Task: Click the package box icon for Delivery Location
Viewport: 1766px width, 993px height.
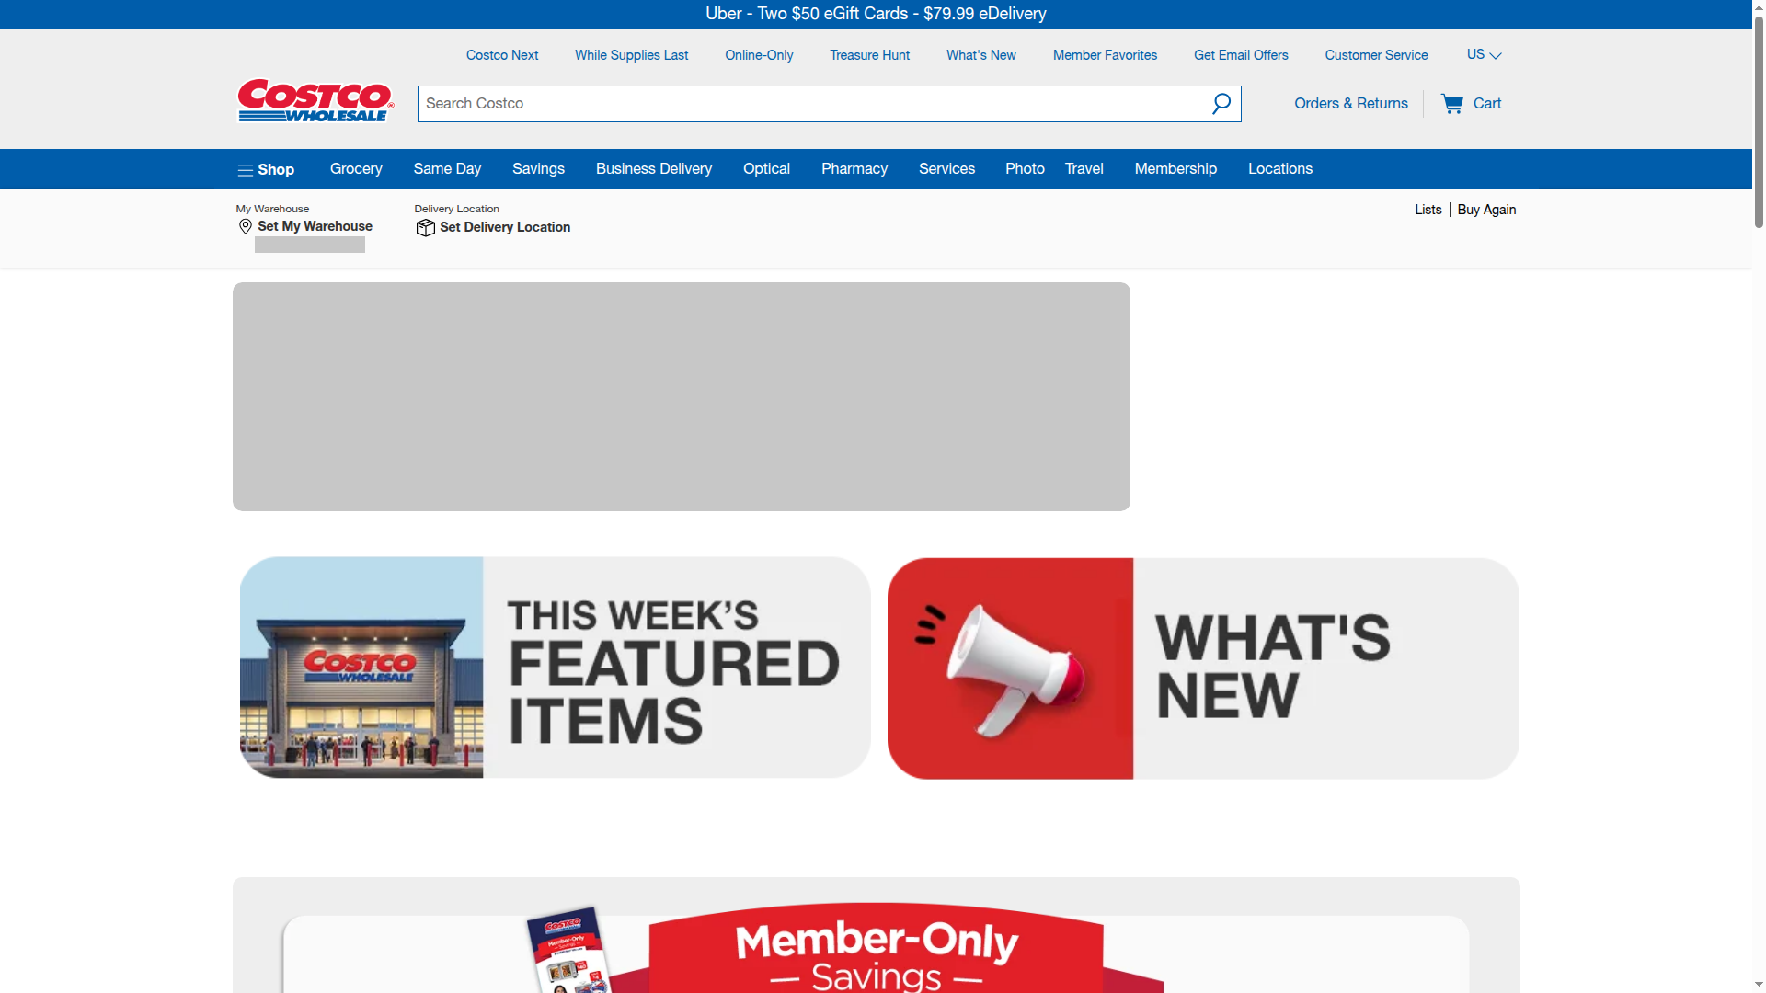Action: click(x=425, y=227)
